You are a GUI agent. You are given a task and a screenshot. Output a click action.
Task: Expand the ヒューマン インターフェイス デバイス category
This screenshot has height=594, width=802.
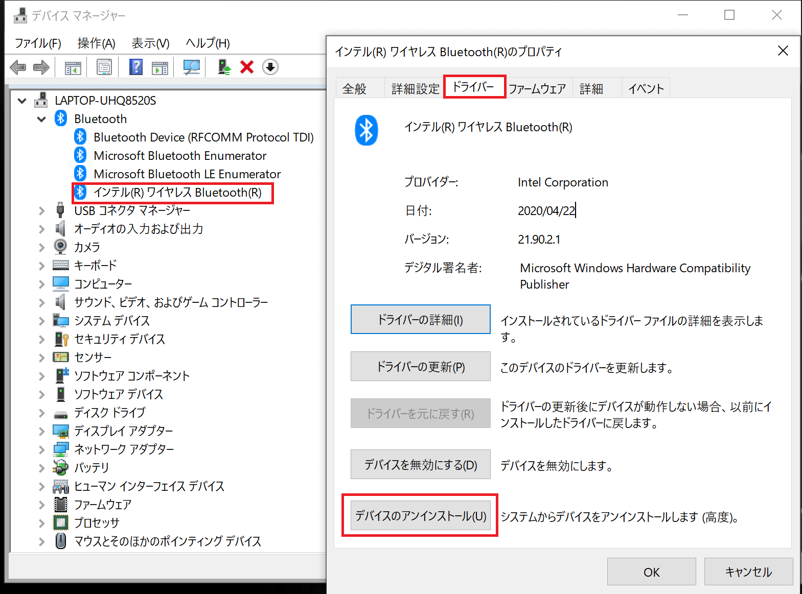pyautogui.click(x=41, y=487)
